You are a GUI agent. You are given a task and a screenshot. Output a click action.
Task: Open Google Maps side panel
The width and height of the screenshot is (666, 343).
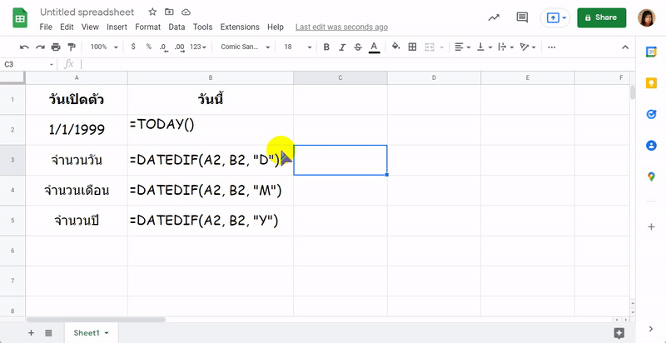point(651,176)
